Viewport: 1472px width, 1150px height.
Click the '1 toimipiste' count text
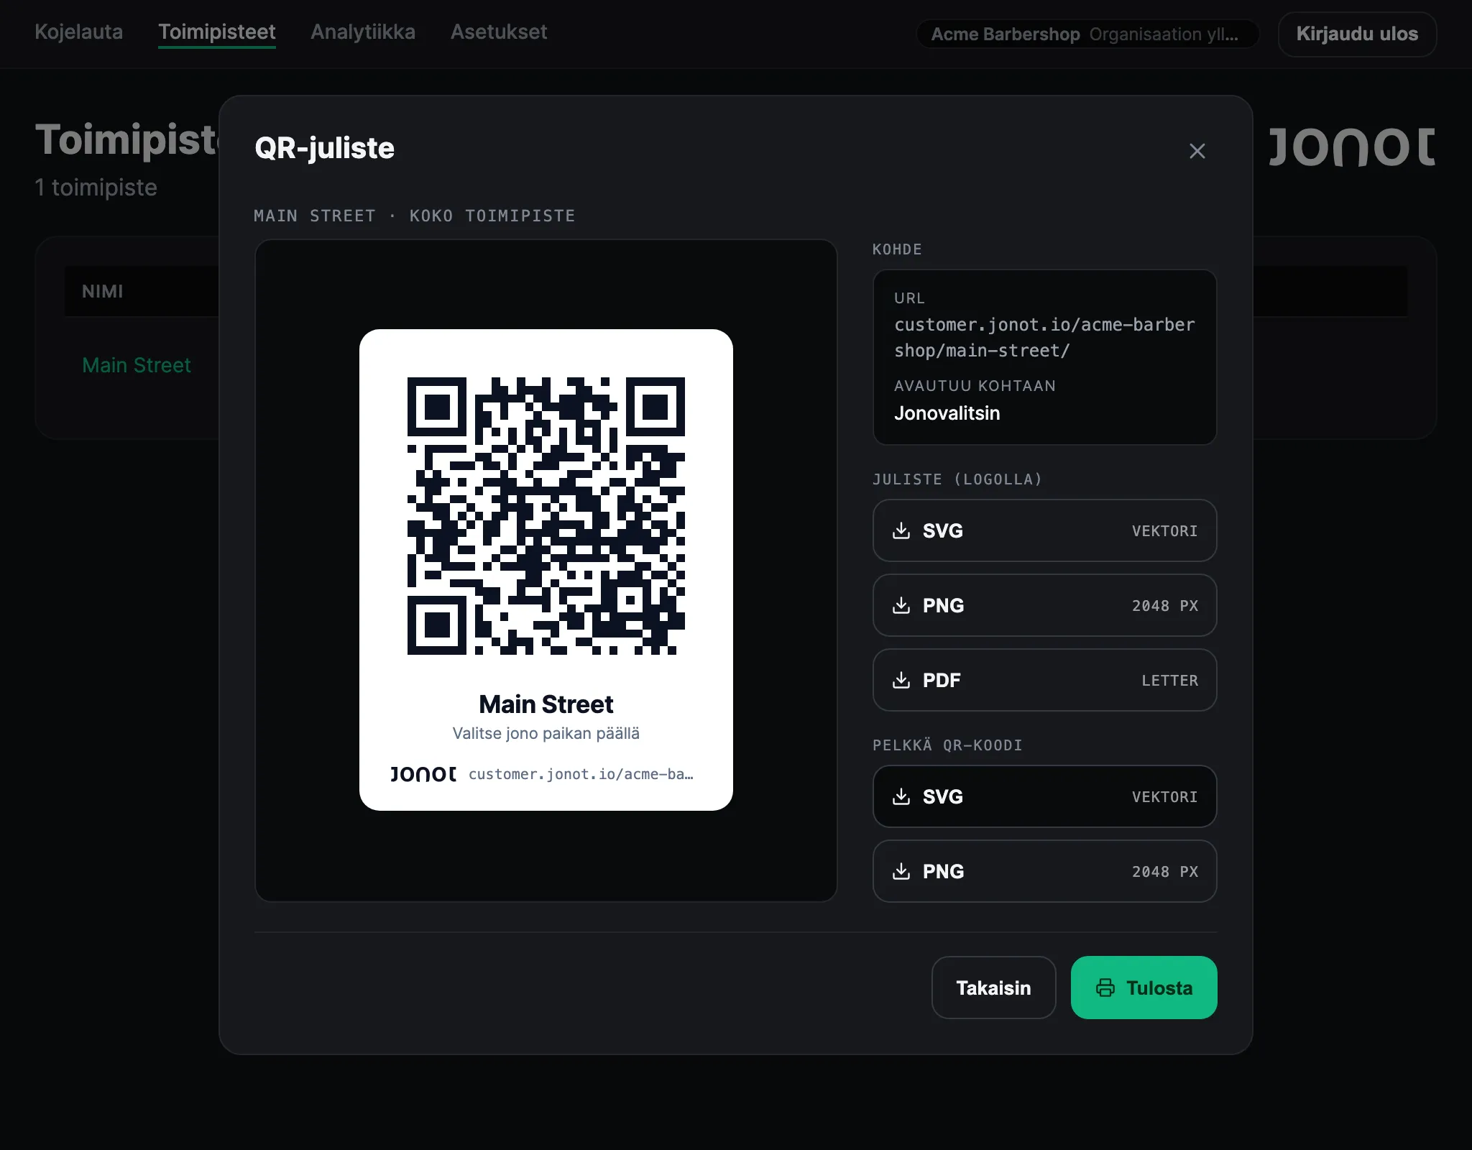96,187
